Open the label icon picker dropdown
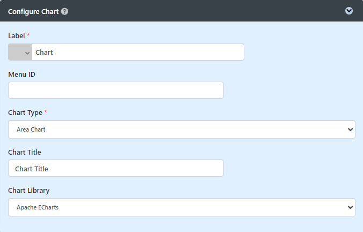363x232 pixels. (x=20, y=53)
